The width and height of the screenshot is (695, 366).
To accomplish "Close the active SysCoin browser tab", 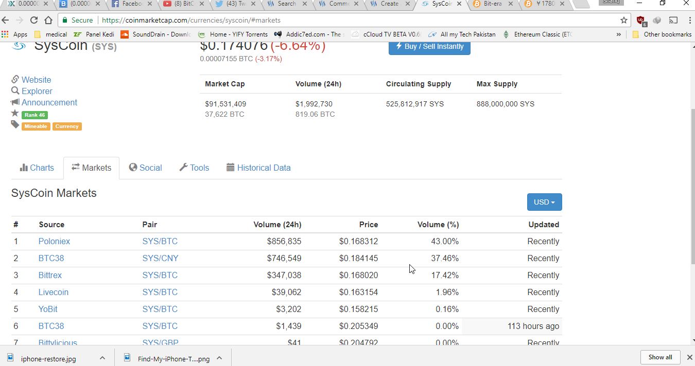I will point(459,4).
